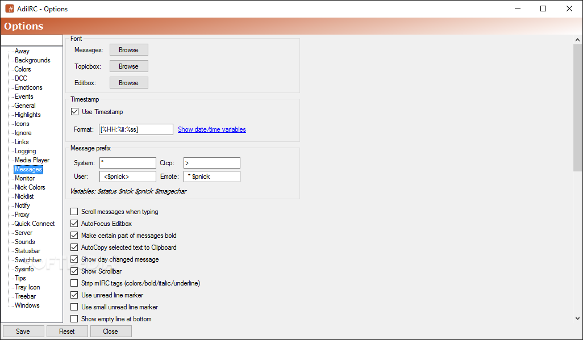Select Colors in the options tree
Screen dimensions: 583x340
[x=23, y=69]
